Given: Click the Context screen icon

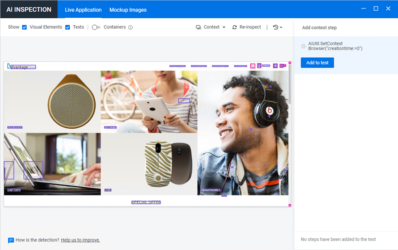Looking at the screenshot, I should 198,27.
